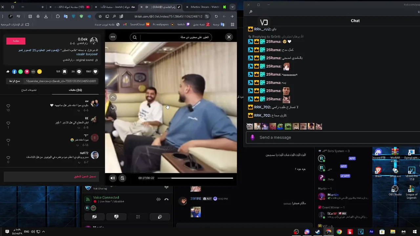Repost the video with yellow repost icon

tap(39, 71)
